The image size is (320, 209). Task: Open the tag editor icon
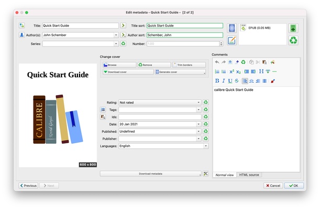click(x=103, y=110)
